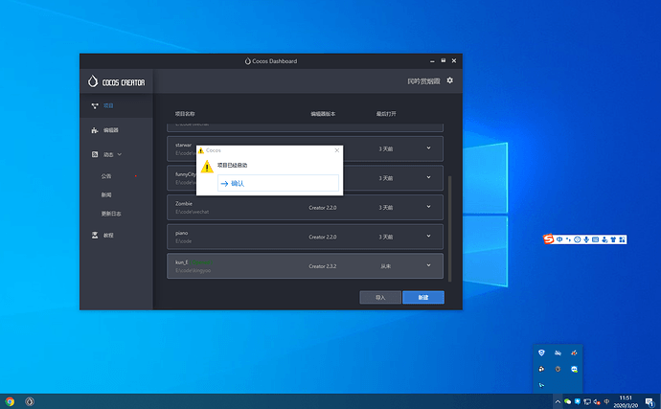Confirm the Cocos warning dialog with 确认
Image resolution: width=661 pixels, height=409 pixels.
(278, 183)
